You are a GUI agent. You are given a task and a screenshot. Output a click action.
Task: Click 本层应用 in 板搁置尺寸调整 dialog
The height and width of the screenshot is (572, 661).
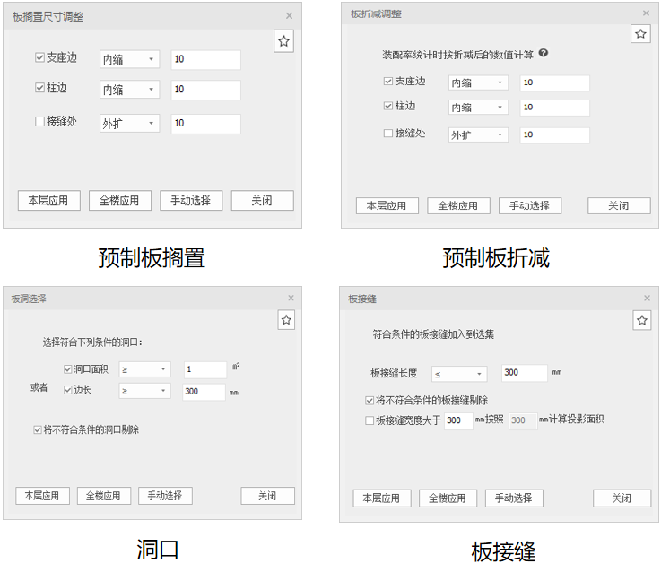pyautogui.click(x=49, y=200)
